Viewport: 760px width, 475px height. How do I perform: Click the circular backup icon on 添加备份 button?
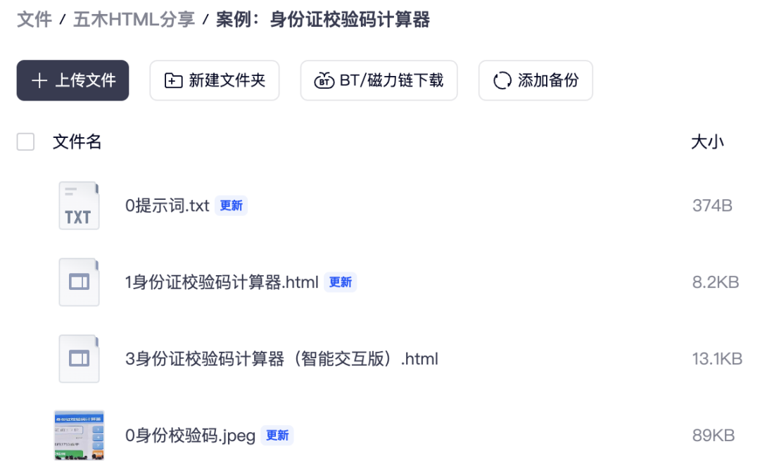click(x=501, y=80)
